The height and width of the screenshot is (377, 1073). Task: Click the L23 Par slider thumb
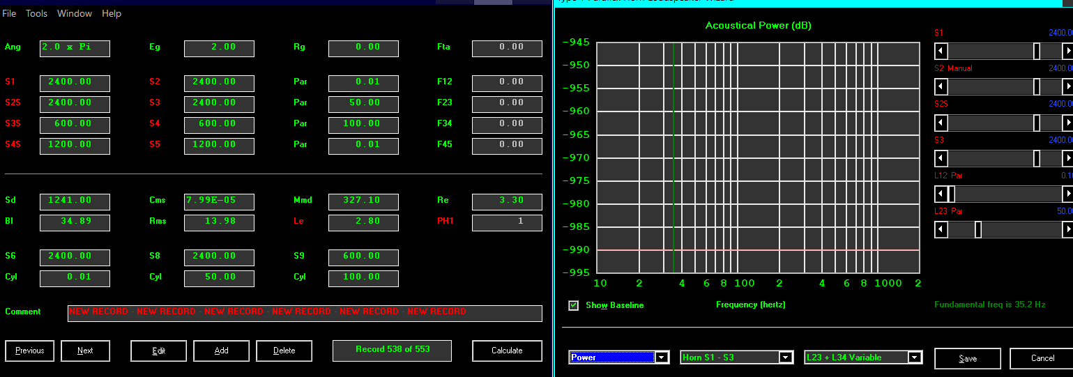click(x=978, y=229)
